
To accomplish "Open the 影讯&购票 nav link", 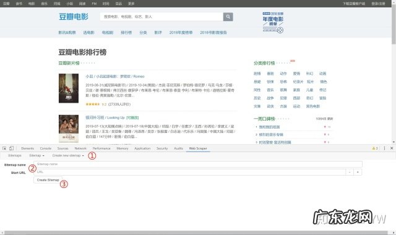I will 67,33.
